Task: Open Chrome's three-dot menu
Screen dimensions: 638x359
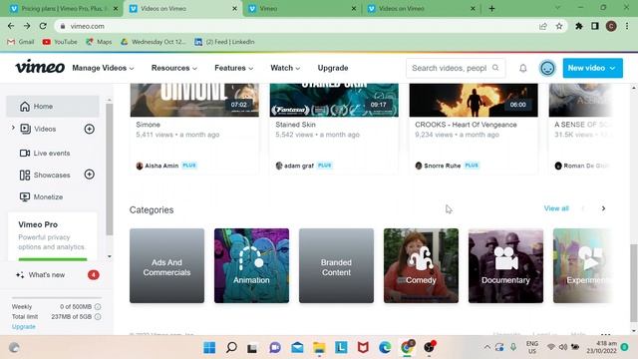Action: point(627,26)
